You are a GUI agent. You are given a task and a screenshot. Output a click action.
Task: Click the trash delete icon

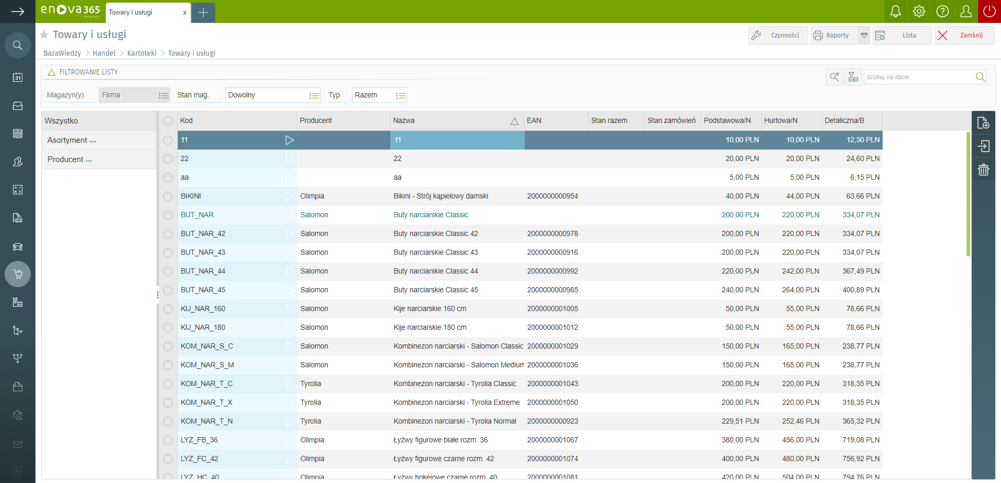pos(983,169)
